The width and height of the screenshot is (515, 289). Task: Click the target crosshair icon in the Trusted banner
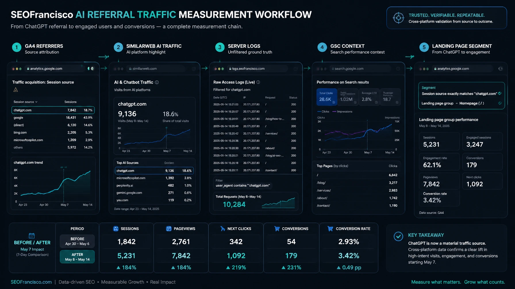tap(398, 18)
